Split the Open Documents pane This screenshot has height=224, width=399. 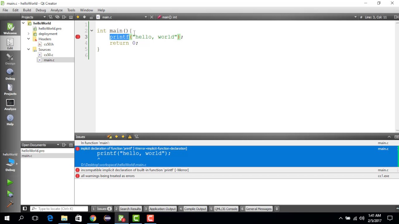click(x=64, y=145)
